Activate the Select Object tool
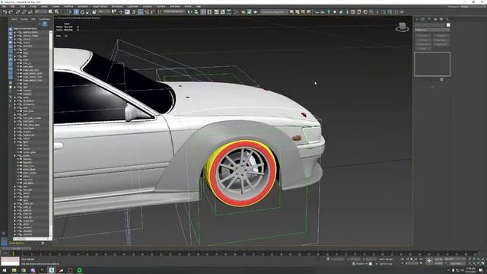This screenshot has width=487, height=274. (x=51, y=12)
